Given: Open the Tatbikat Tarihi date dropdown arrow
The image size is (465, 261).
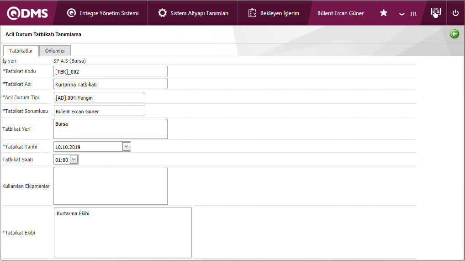Looking at the screenshot, I should [127, 146].
